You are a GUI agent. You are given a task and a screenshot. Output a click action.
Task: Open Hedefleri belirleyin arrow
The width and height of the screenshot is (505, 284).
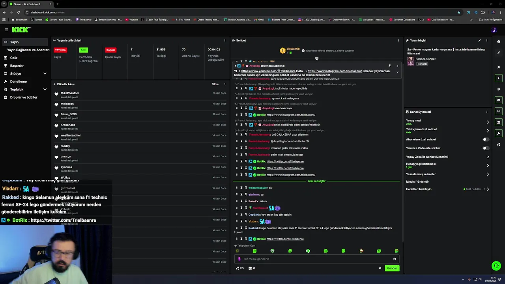coord(488,189)
